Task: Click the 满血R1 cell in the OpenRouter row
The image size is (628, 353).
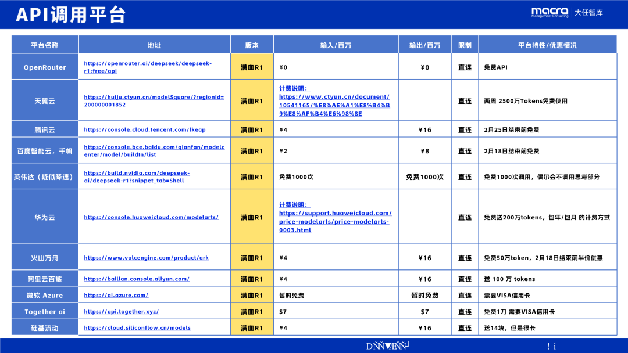Action: pos(252,67)
